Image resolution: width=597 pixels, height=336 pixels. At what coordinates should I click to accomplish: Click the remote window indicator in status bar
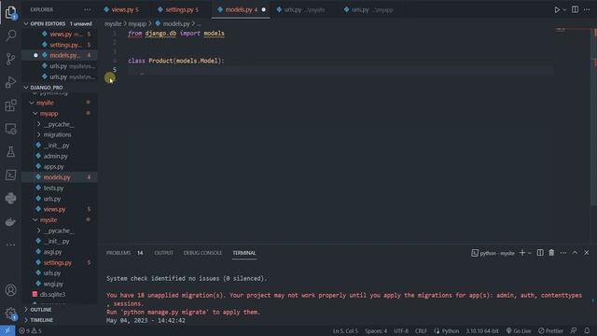click(x=7, y=330)
